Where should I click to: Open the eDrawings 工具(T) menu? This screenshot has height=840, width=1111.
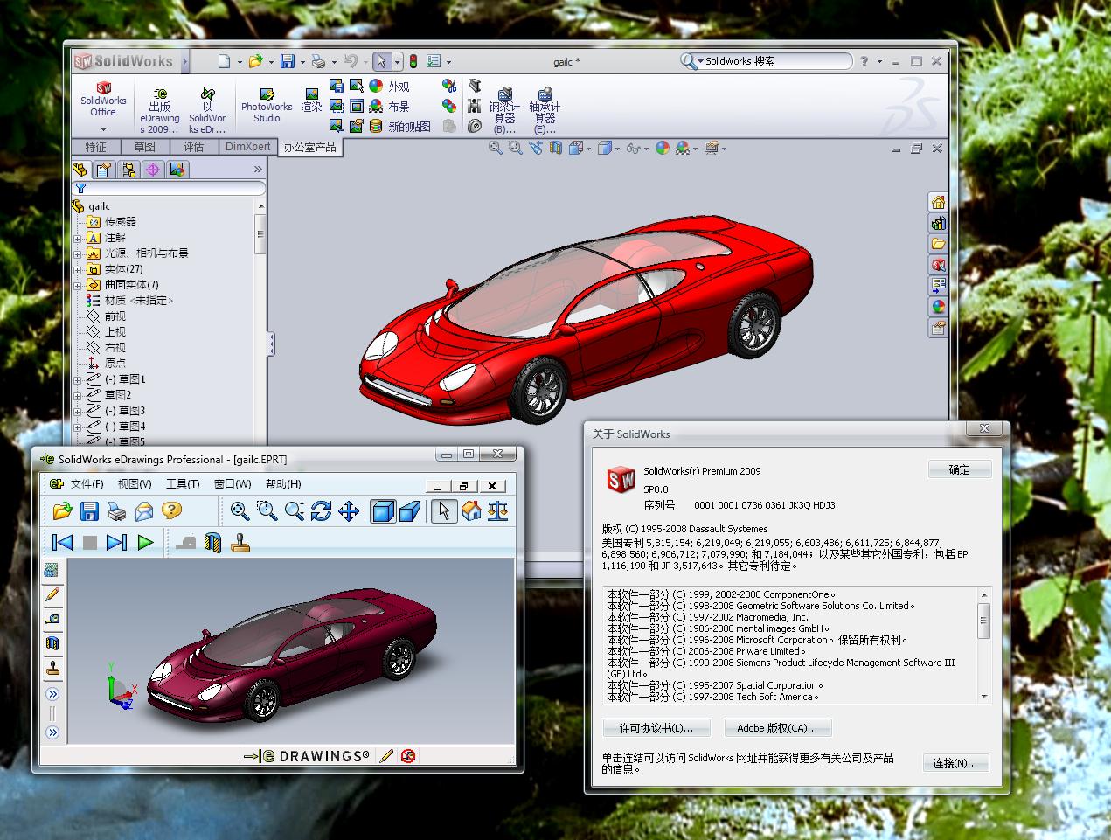(x=183, y=484)
